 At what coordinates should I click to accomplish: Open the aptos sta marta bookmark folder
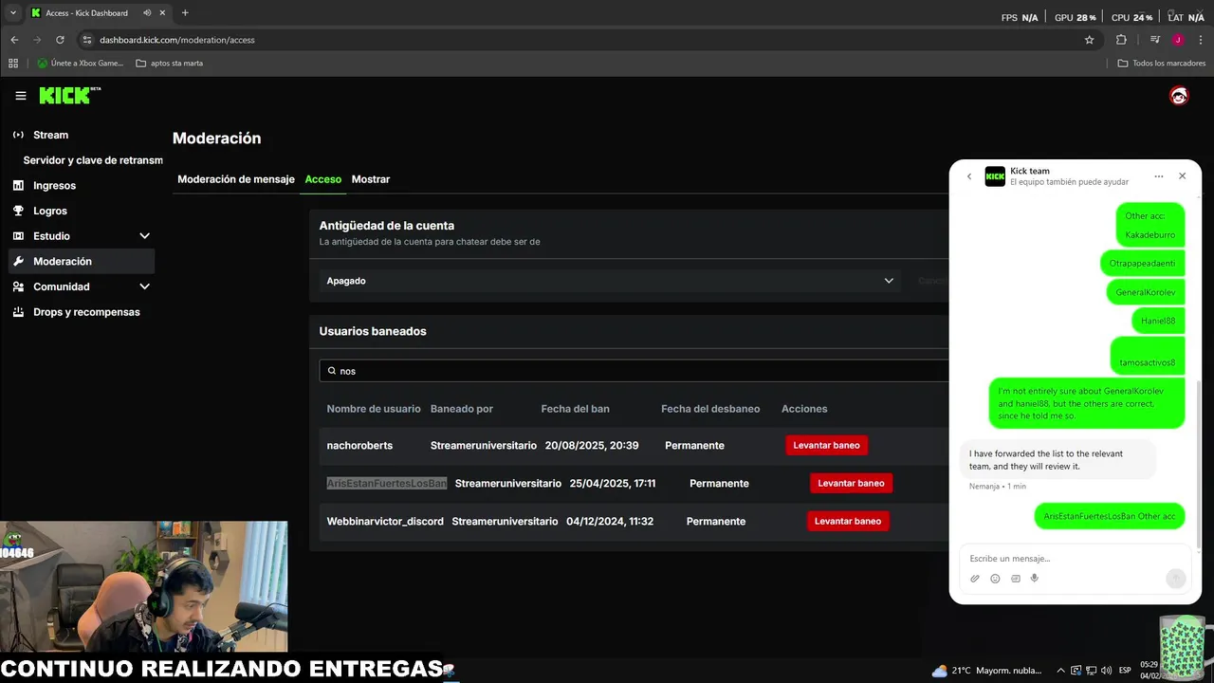click(x=170, y=64)
